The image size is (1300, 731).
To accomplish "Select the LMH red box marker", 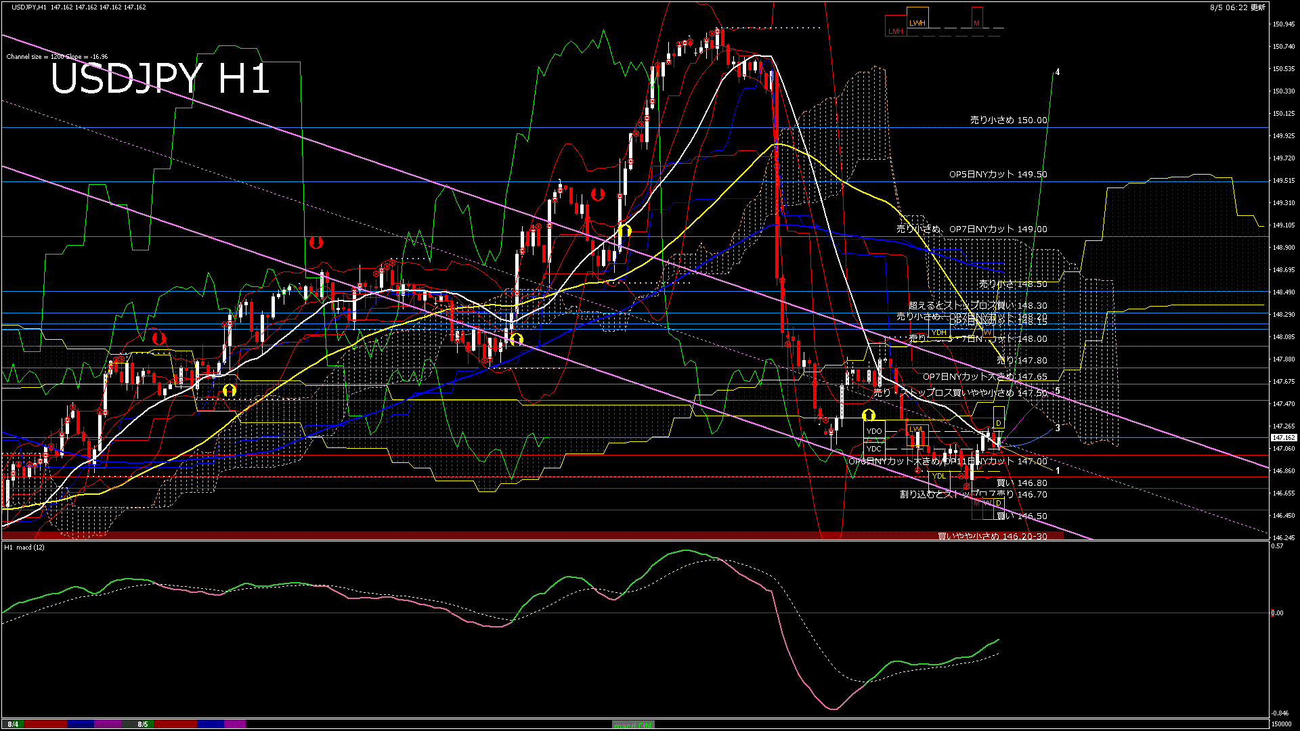I will tap(895, 26).
